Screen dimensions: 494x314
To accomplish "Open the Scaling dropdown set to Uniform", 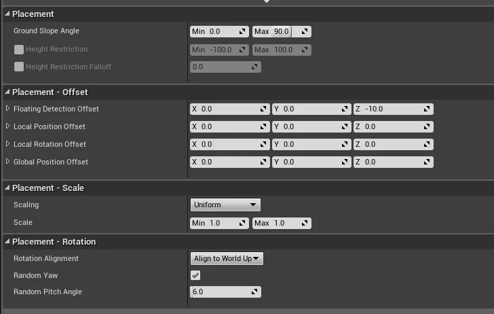I will [x=225, y=205].
